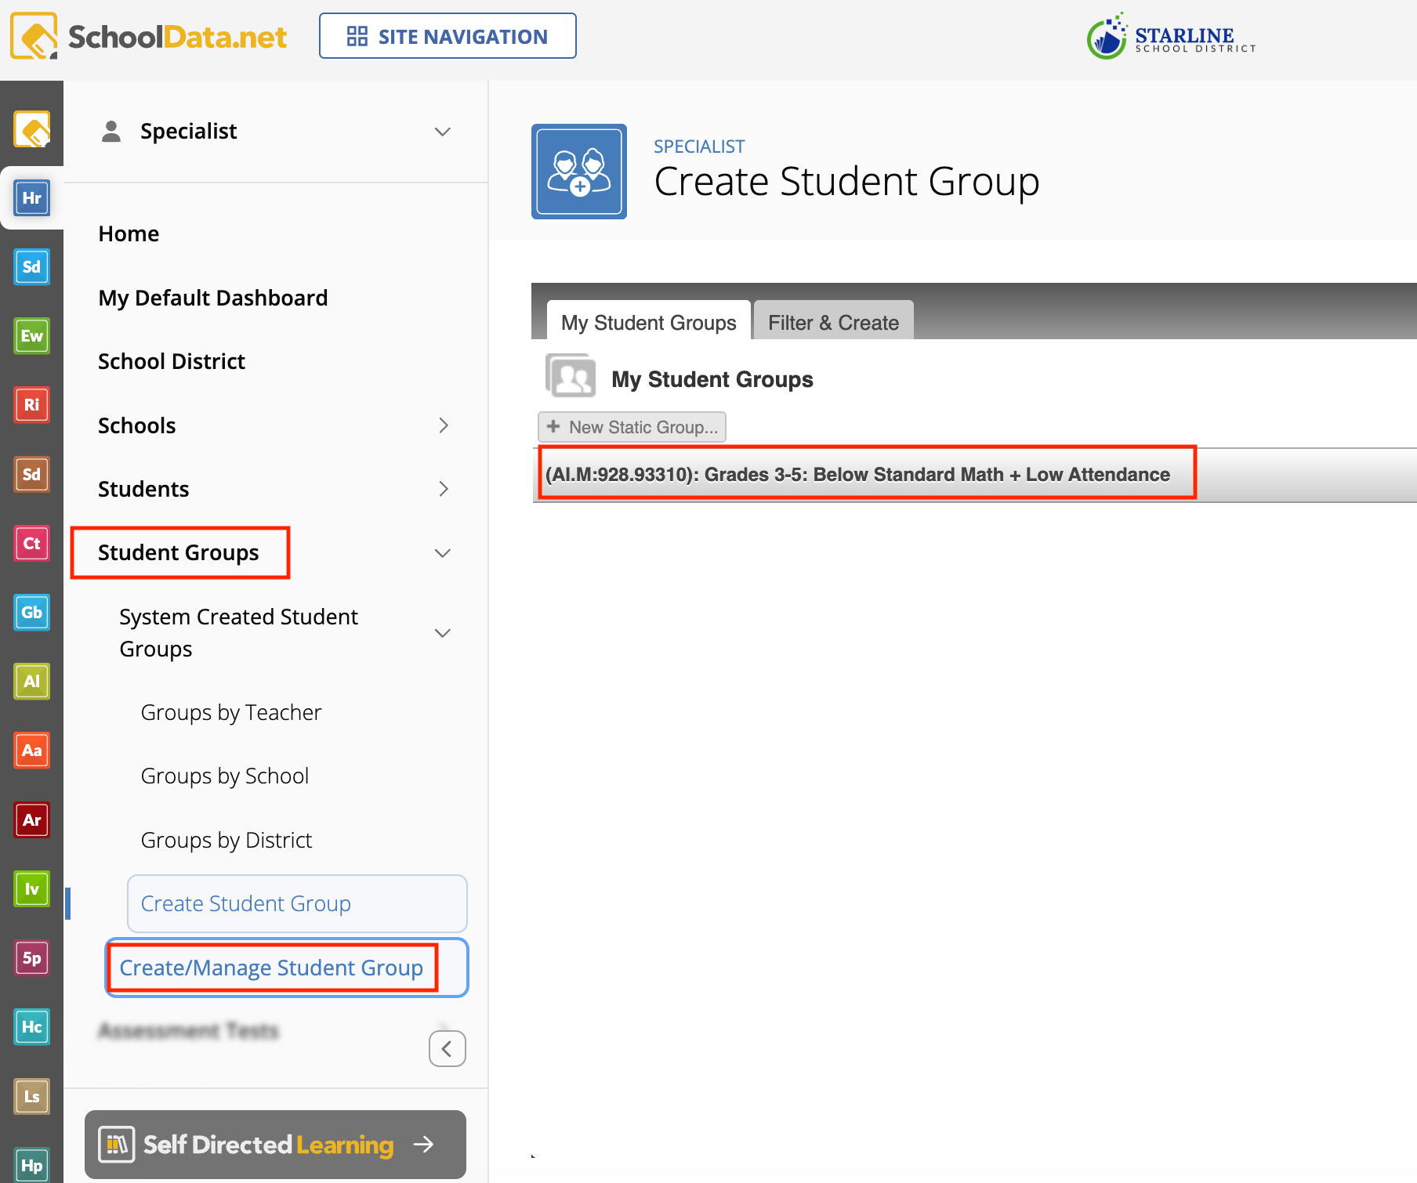1417x1183 pixels.
Task: Open the School District menu item
Action: pos(172,361)
